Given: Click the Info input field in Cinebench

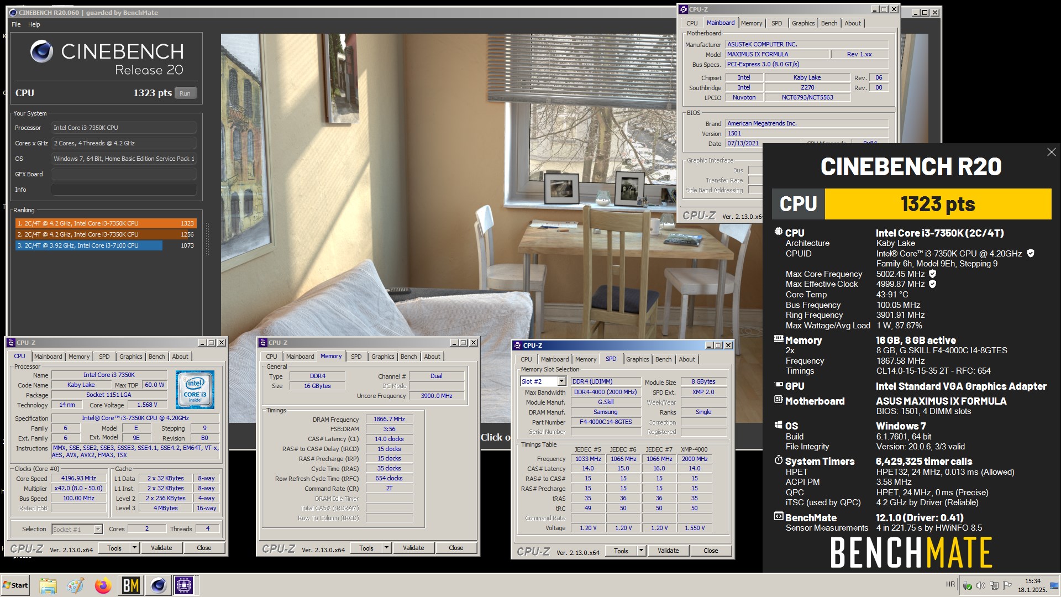Looking at the screenshot, I should pos(124,190).
